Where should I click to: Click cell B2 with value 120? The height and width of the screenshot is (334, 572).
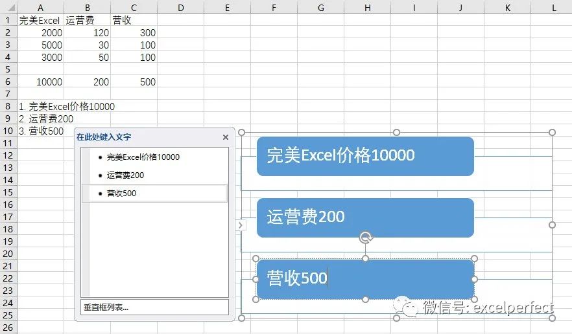pyautogui.click(x=87, y=32)
